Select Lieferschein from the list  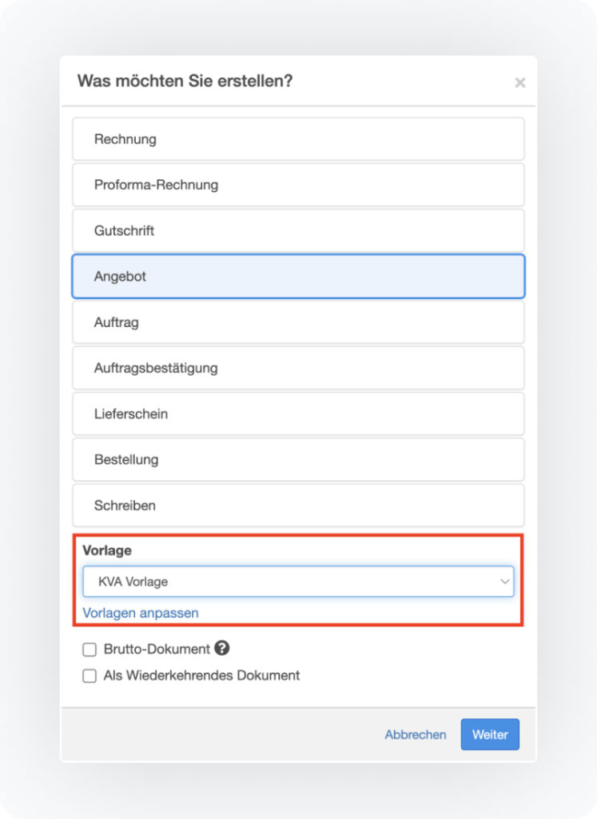[x=298, y=413]
